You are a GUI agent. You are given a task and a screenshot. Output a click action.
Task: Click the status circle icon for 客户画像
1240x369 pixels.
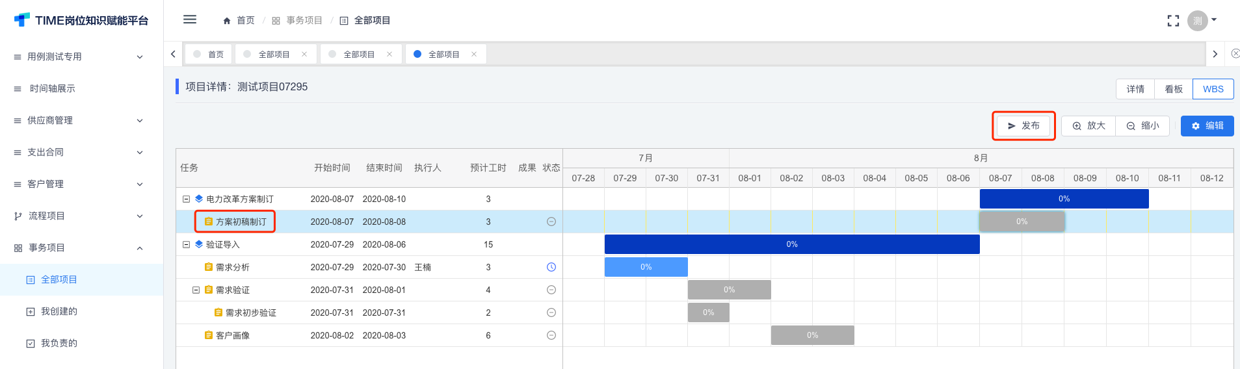tap(551, 335)
